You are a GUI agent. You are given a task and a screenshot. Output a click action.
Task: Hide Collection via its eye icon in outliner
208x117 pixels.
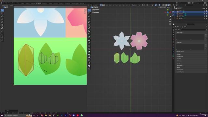[205, 9]
